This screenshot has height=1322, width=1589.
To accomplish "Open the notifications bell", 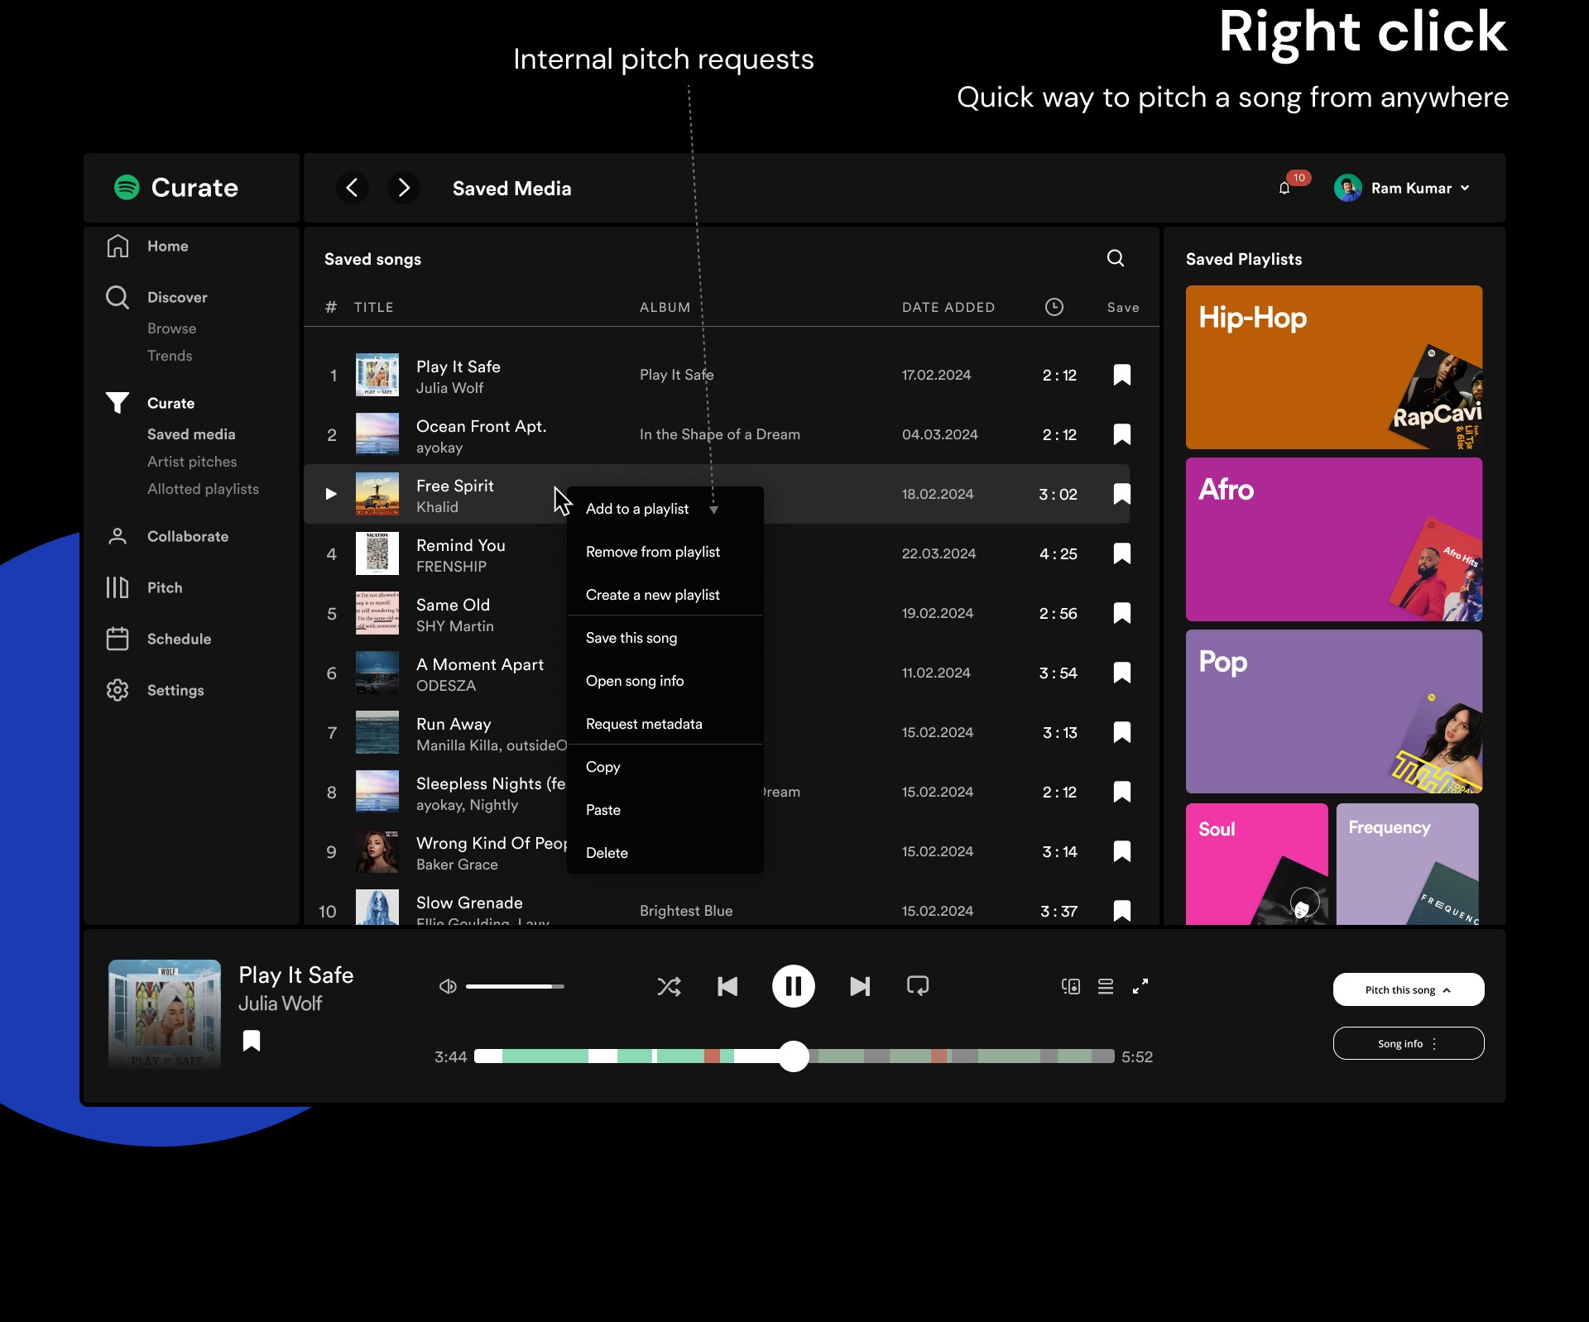I will (x=1284, y=189).
